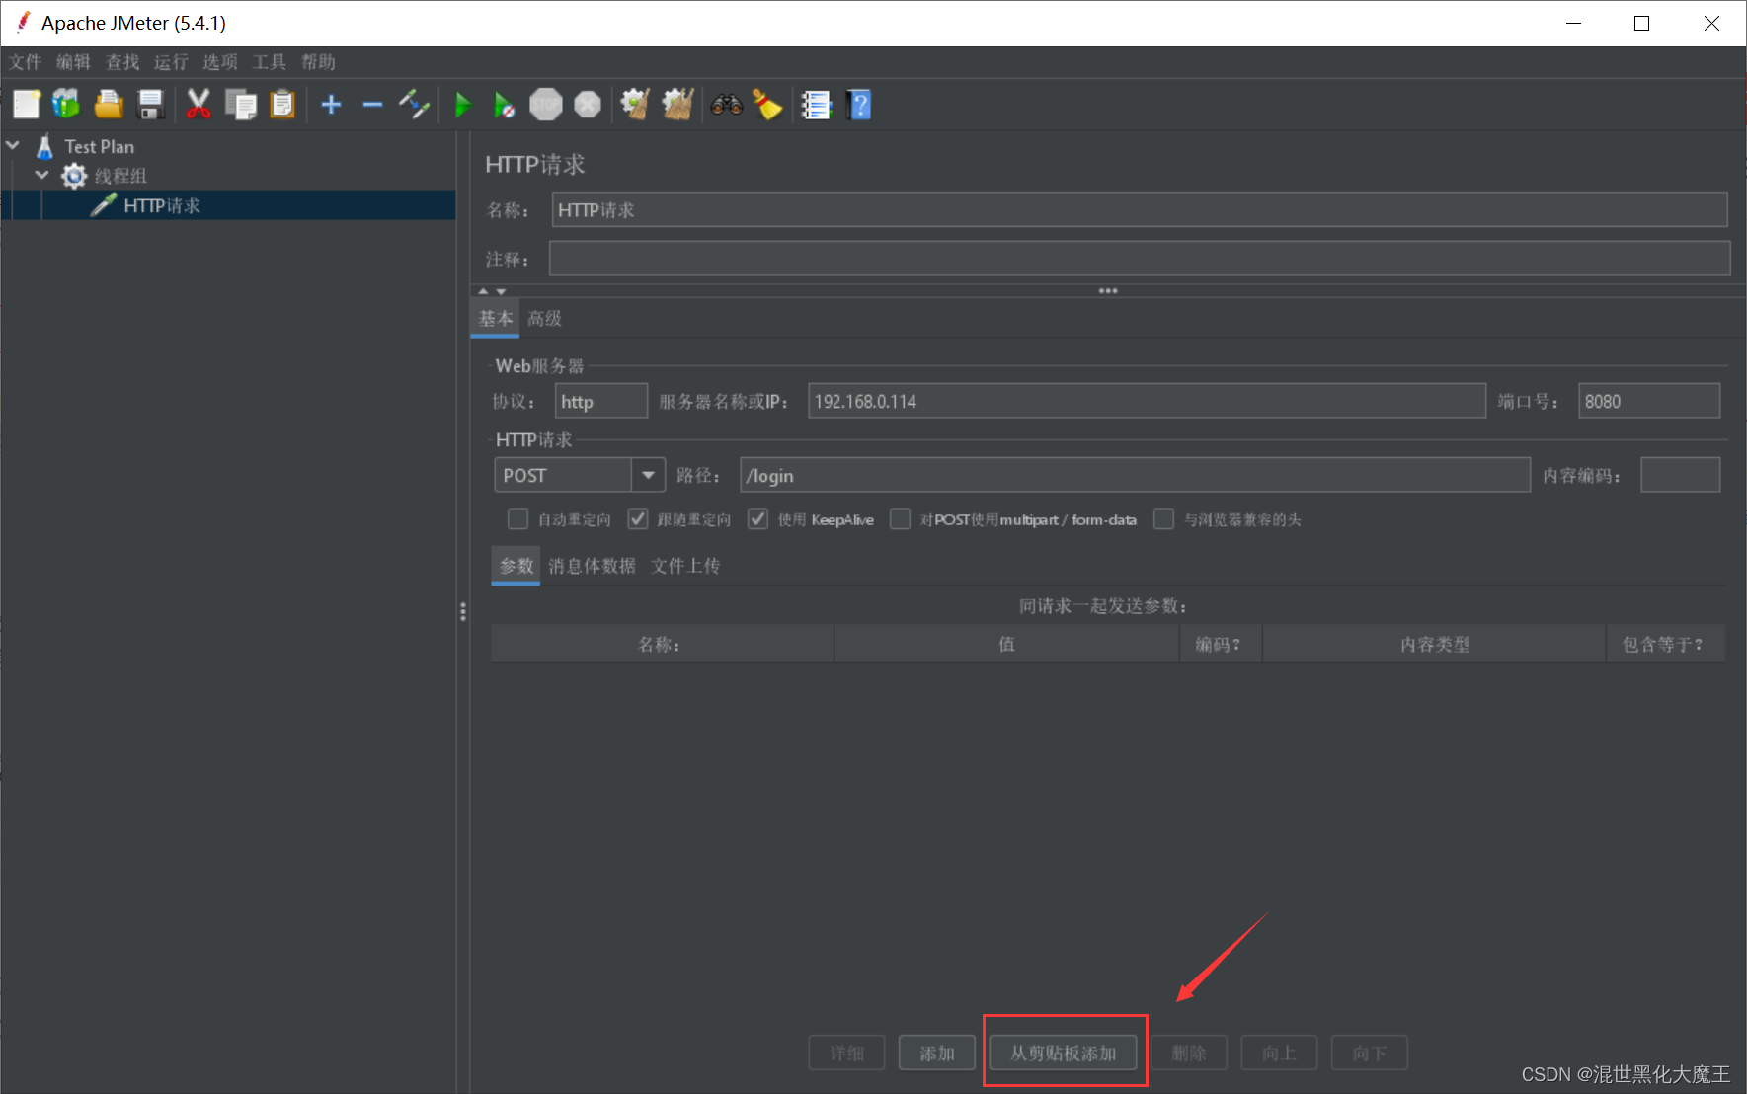Open the 选项 menu
1747x1094 pixels.
point(220,62)
